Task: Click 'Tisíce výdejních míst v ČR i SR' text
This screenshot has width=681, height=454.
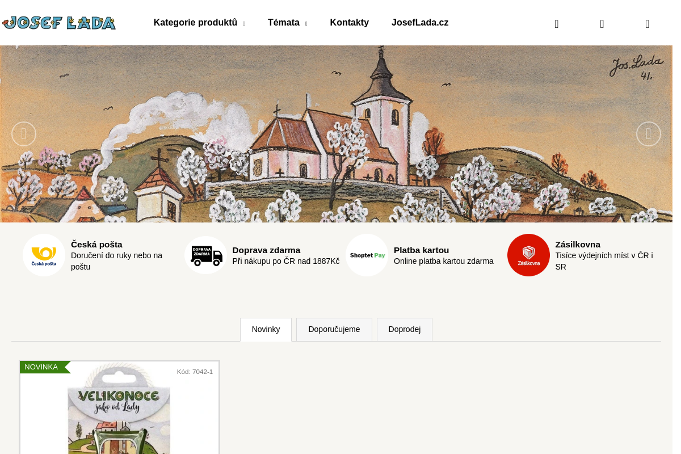Action: tap(604, 261)
